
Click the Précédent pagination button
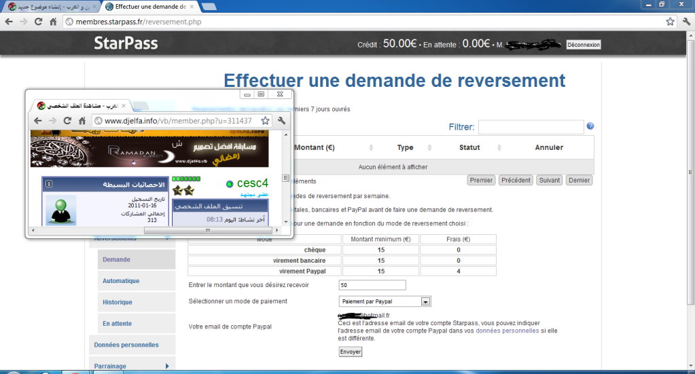pyautogui.click(x=516, y=180)
